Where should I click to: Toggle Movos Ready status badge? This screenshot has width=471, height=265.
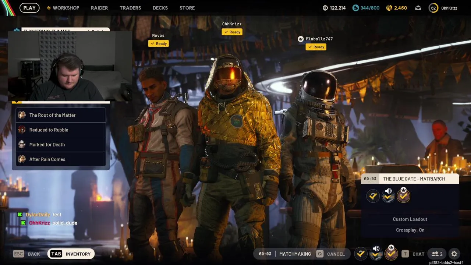159,43
